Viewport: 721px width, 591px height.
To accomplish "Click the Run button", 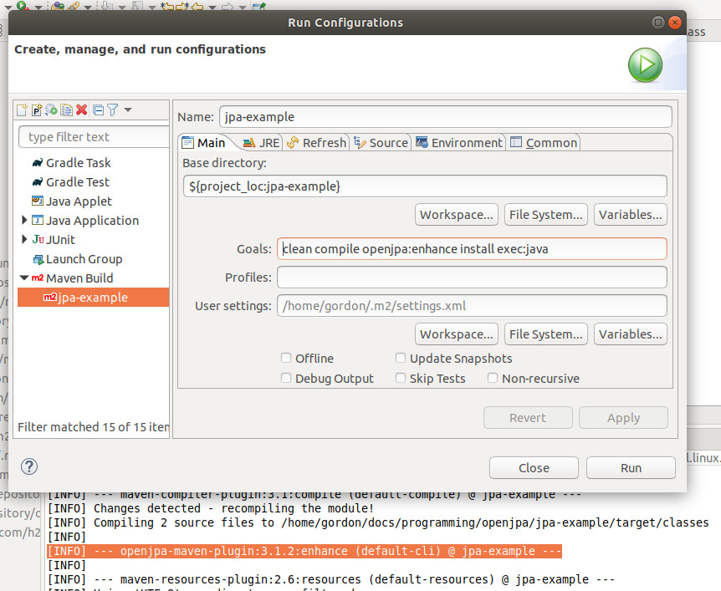I will 631,468.
